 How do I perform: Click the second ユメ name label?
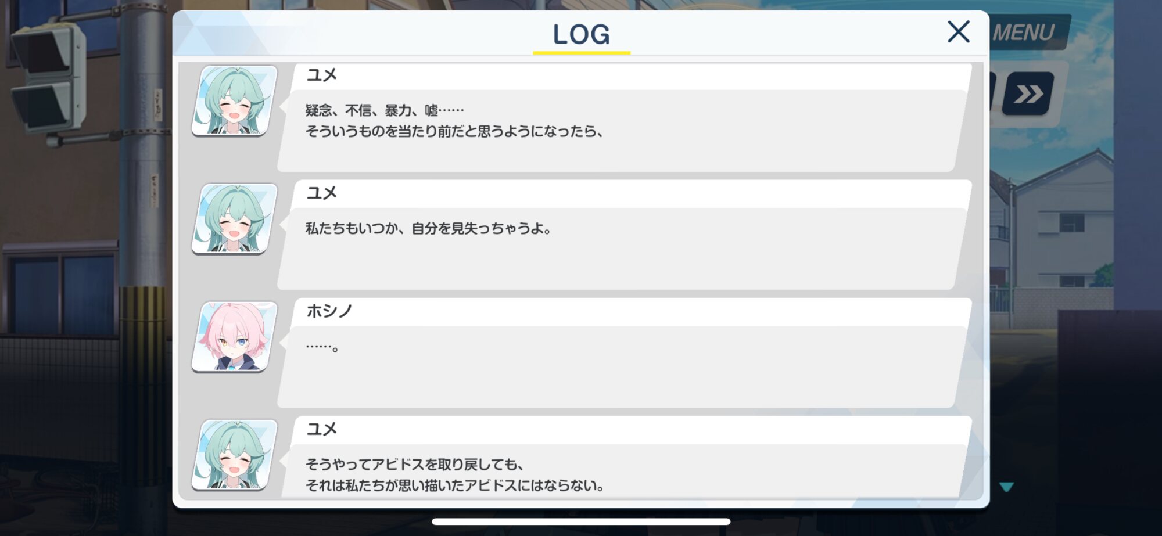(x=321, y=193)
